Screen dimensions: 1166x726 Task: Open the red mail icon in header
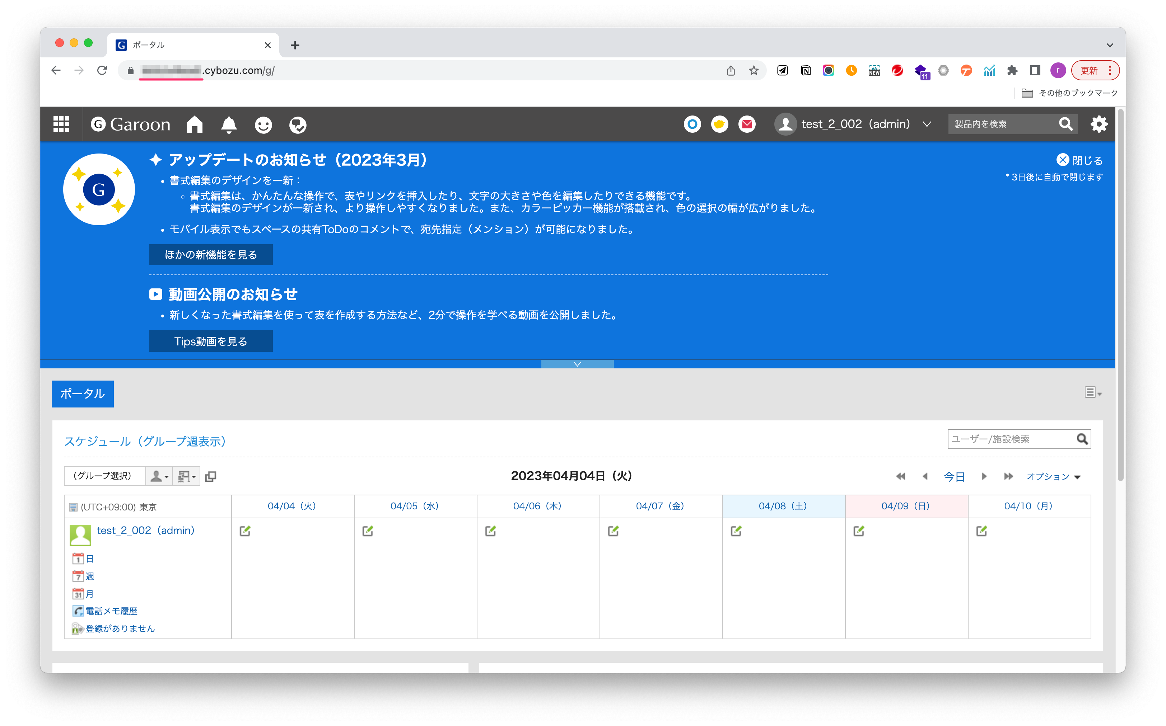point(747,124)
